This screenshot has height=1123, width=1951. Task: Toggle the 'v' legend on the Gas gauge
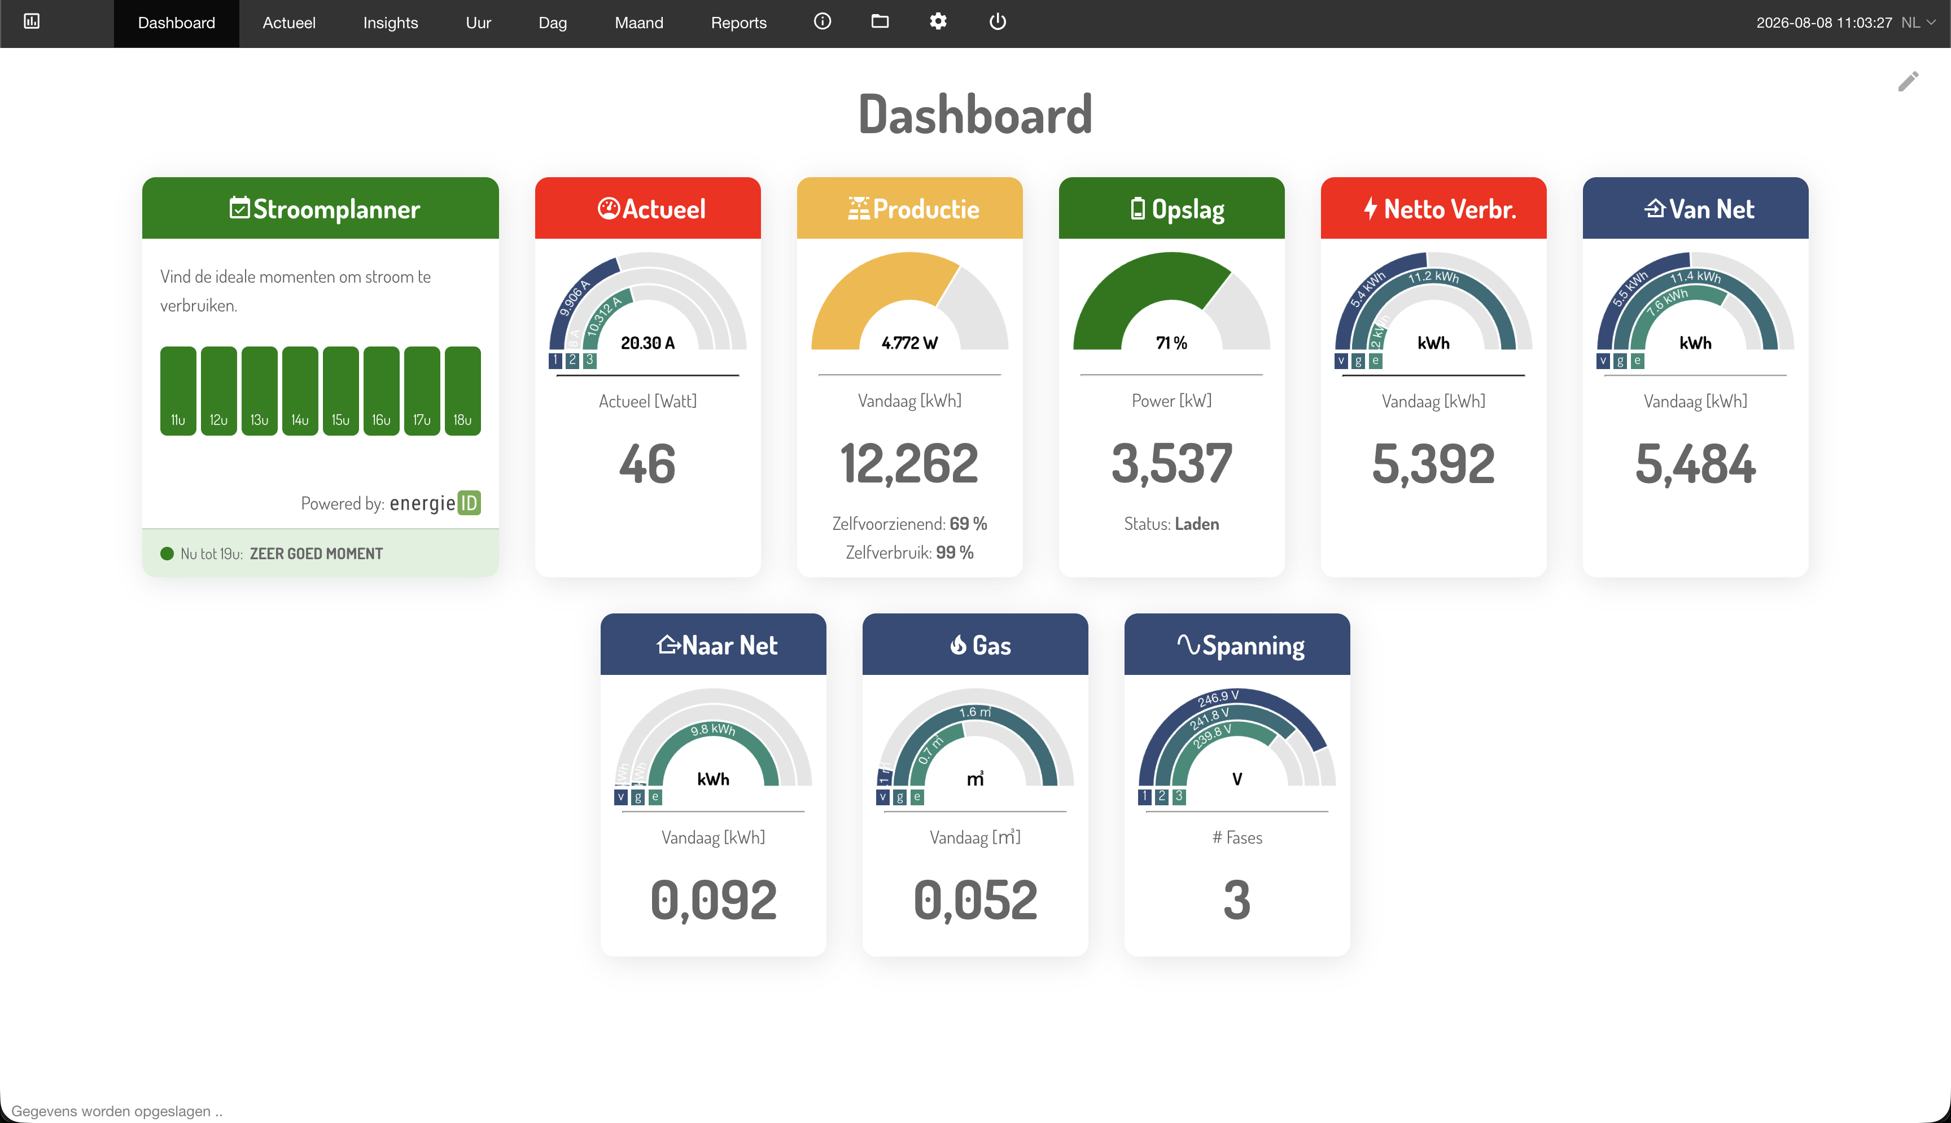tap(882, 797)
